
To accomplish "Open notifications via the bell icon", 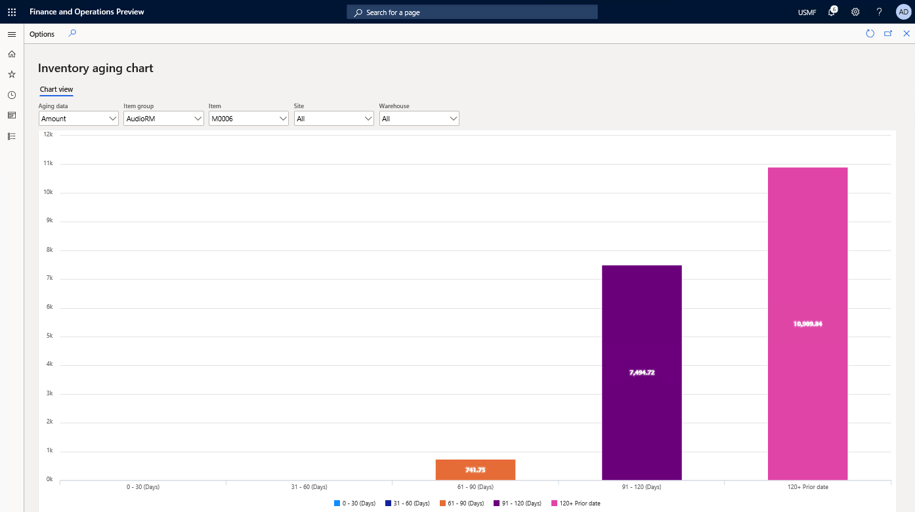I will [x=832, y=12].
